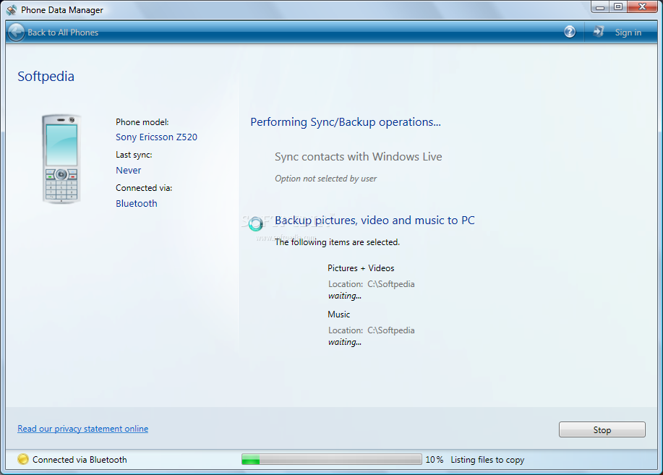663x475 pixels.
Task: Click Option not selected by user
Action: (325, 179)
